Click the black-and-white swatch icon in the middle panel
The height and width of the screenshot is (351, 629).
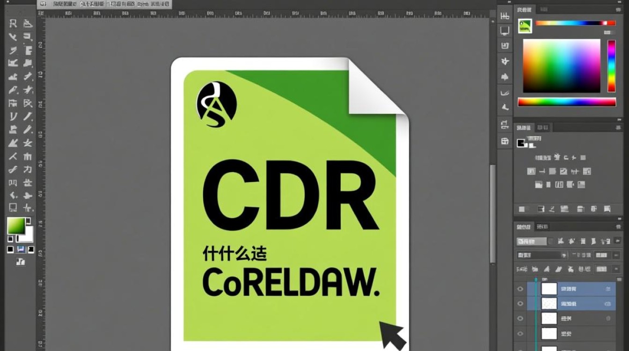(521, 143)
